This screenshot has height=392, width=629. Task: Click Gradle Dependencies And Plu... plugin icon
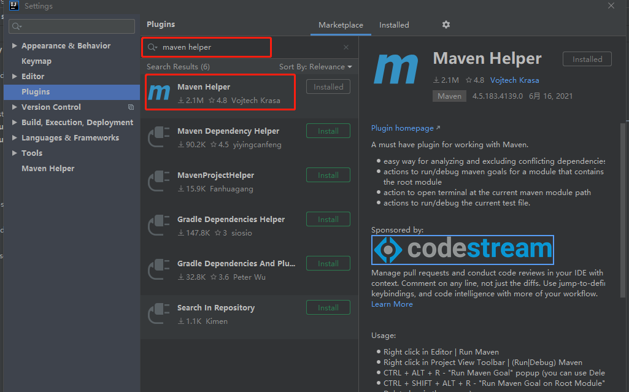tap(160, 269)
